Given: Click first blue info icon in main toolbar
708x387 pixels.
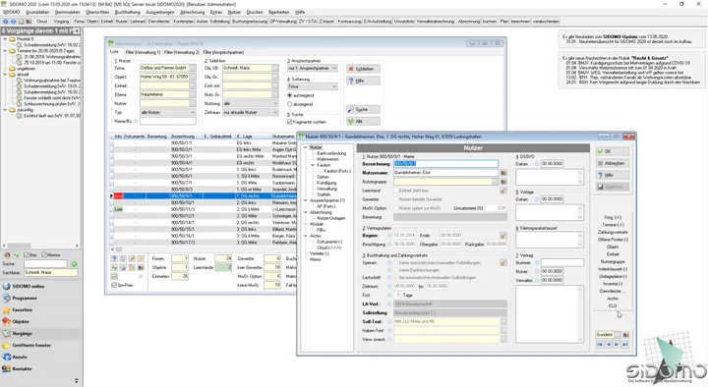Looking at the screenshot, I should 6,22.
